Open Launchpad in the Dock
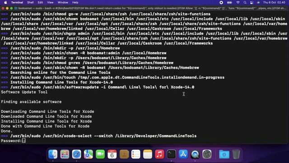The image size is (289, 163). 65,154
